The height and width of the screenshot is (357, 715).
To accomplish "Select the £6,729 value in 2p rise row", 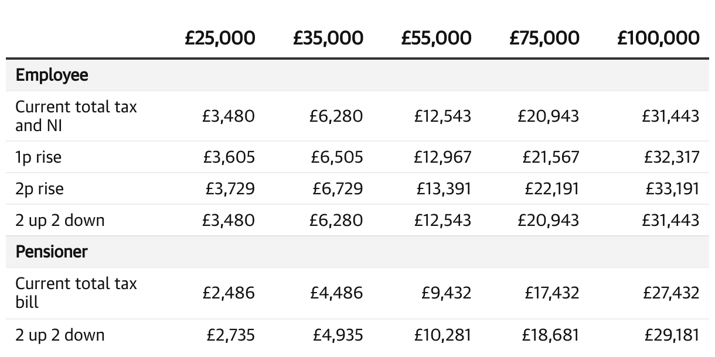I will pos(336,188).
